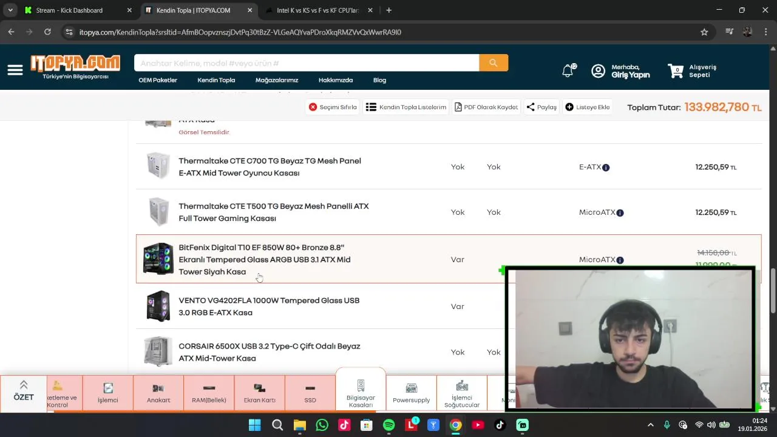The image size is (777, 437).
Task: Show hidden system tray icons
Action: click(651, 425)
